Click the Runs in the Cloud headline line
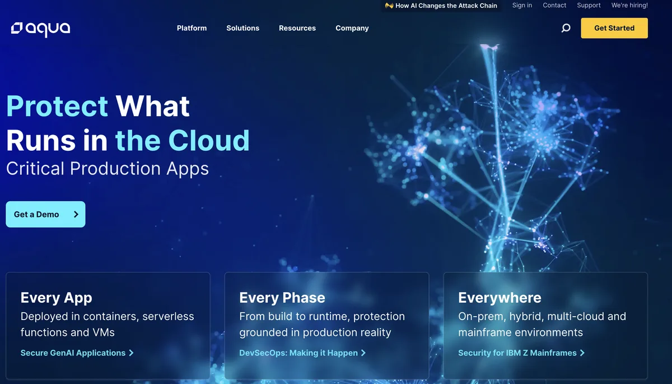 click(x=128, y=140)
